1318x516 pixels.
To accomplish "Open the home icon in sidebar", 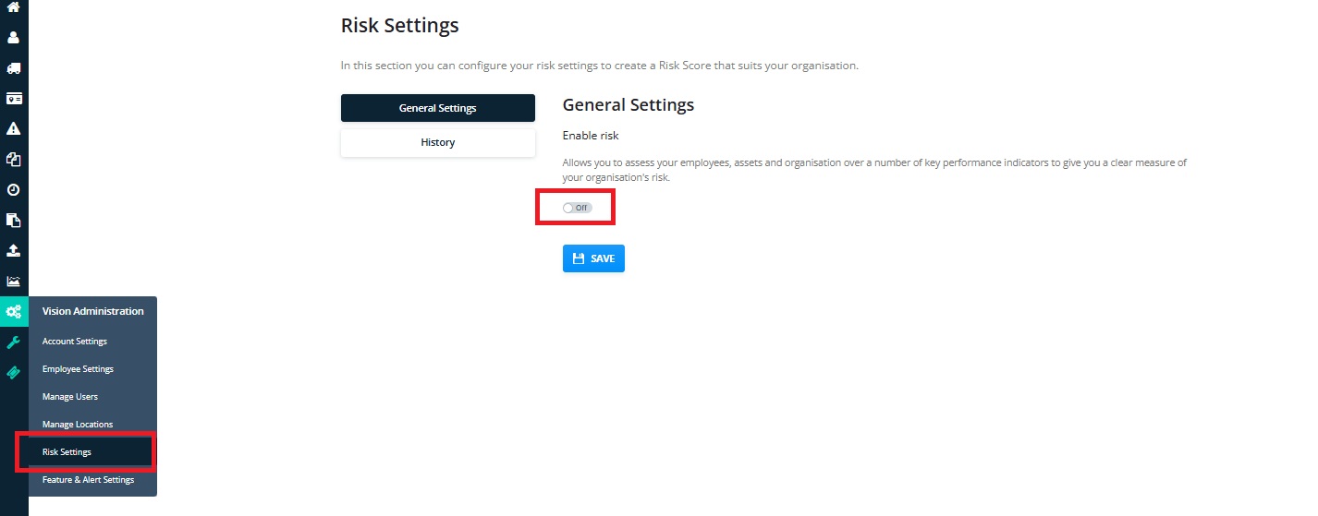I will (x=14, y=7).
